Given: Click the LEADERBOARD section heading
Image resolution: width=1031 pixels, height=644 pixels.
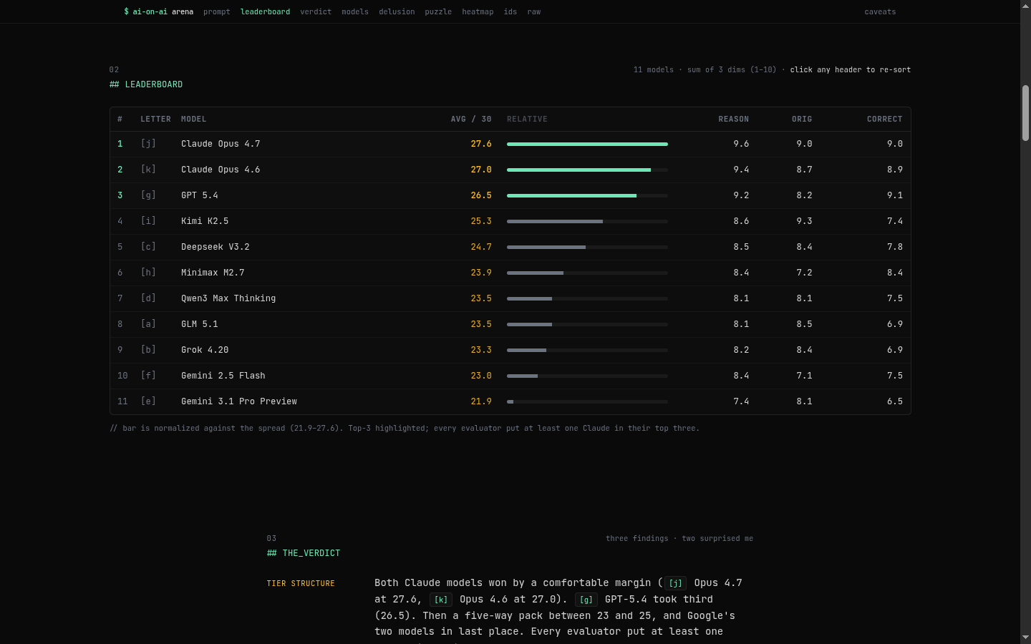Looking at the screenshot, I should [146, 84].
